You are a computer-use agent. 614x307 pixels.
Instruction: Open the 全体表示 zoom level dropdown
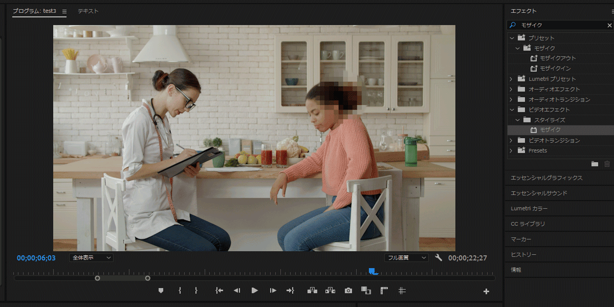[x=91, y=258]
